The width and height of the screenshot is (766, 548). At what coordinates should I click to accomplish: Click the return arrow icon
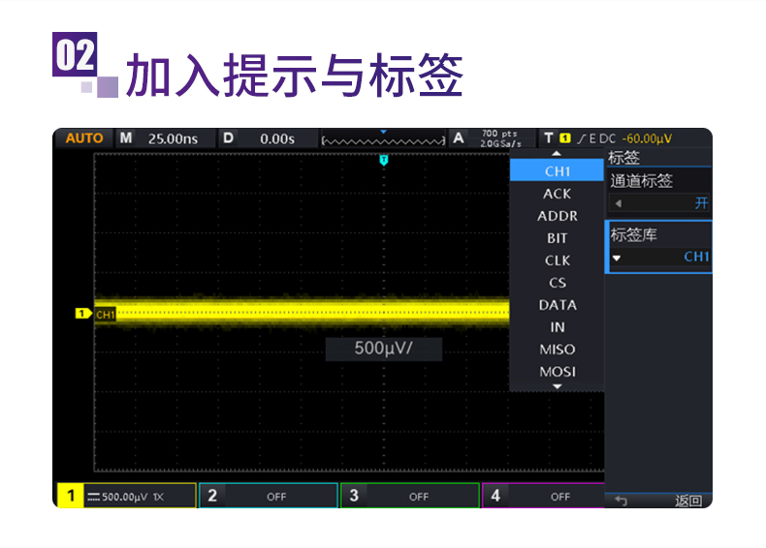tap(621, 501)
